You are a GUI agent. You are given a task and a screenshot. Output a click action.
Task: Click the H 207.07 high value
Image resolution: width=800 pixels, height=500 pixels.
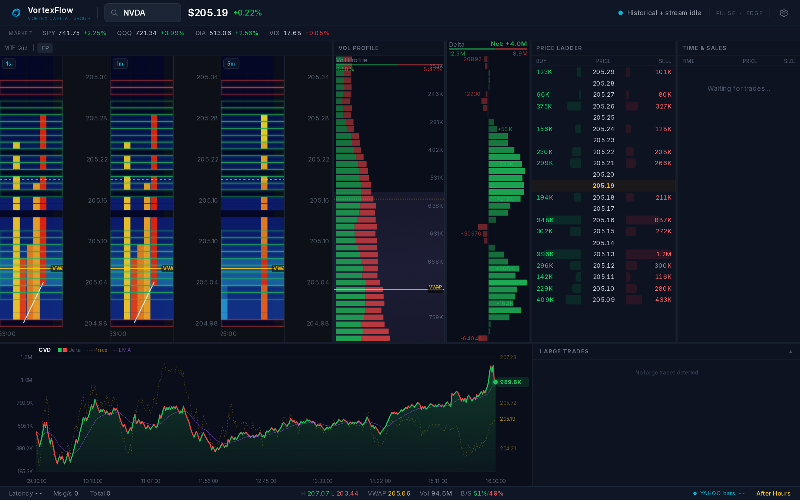click(x=315, y=493)
